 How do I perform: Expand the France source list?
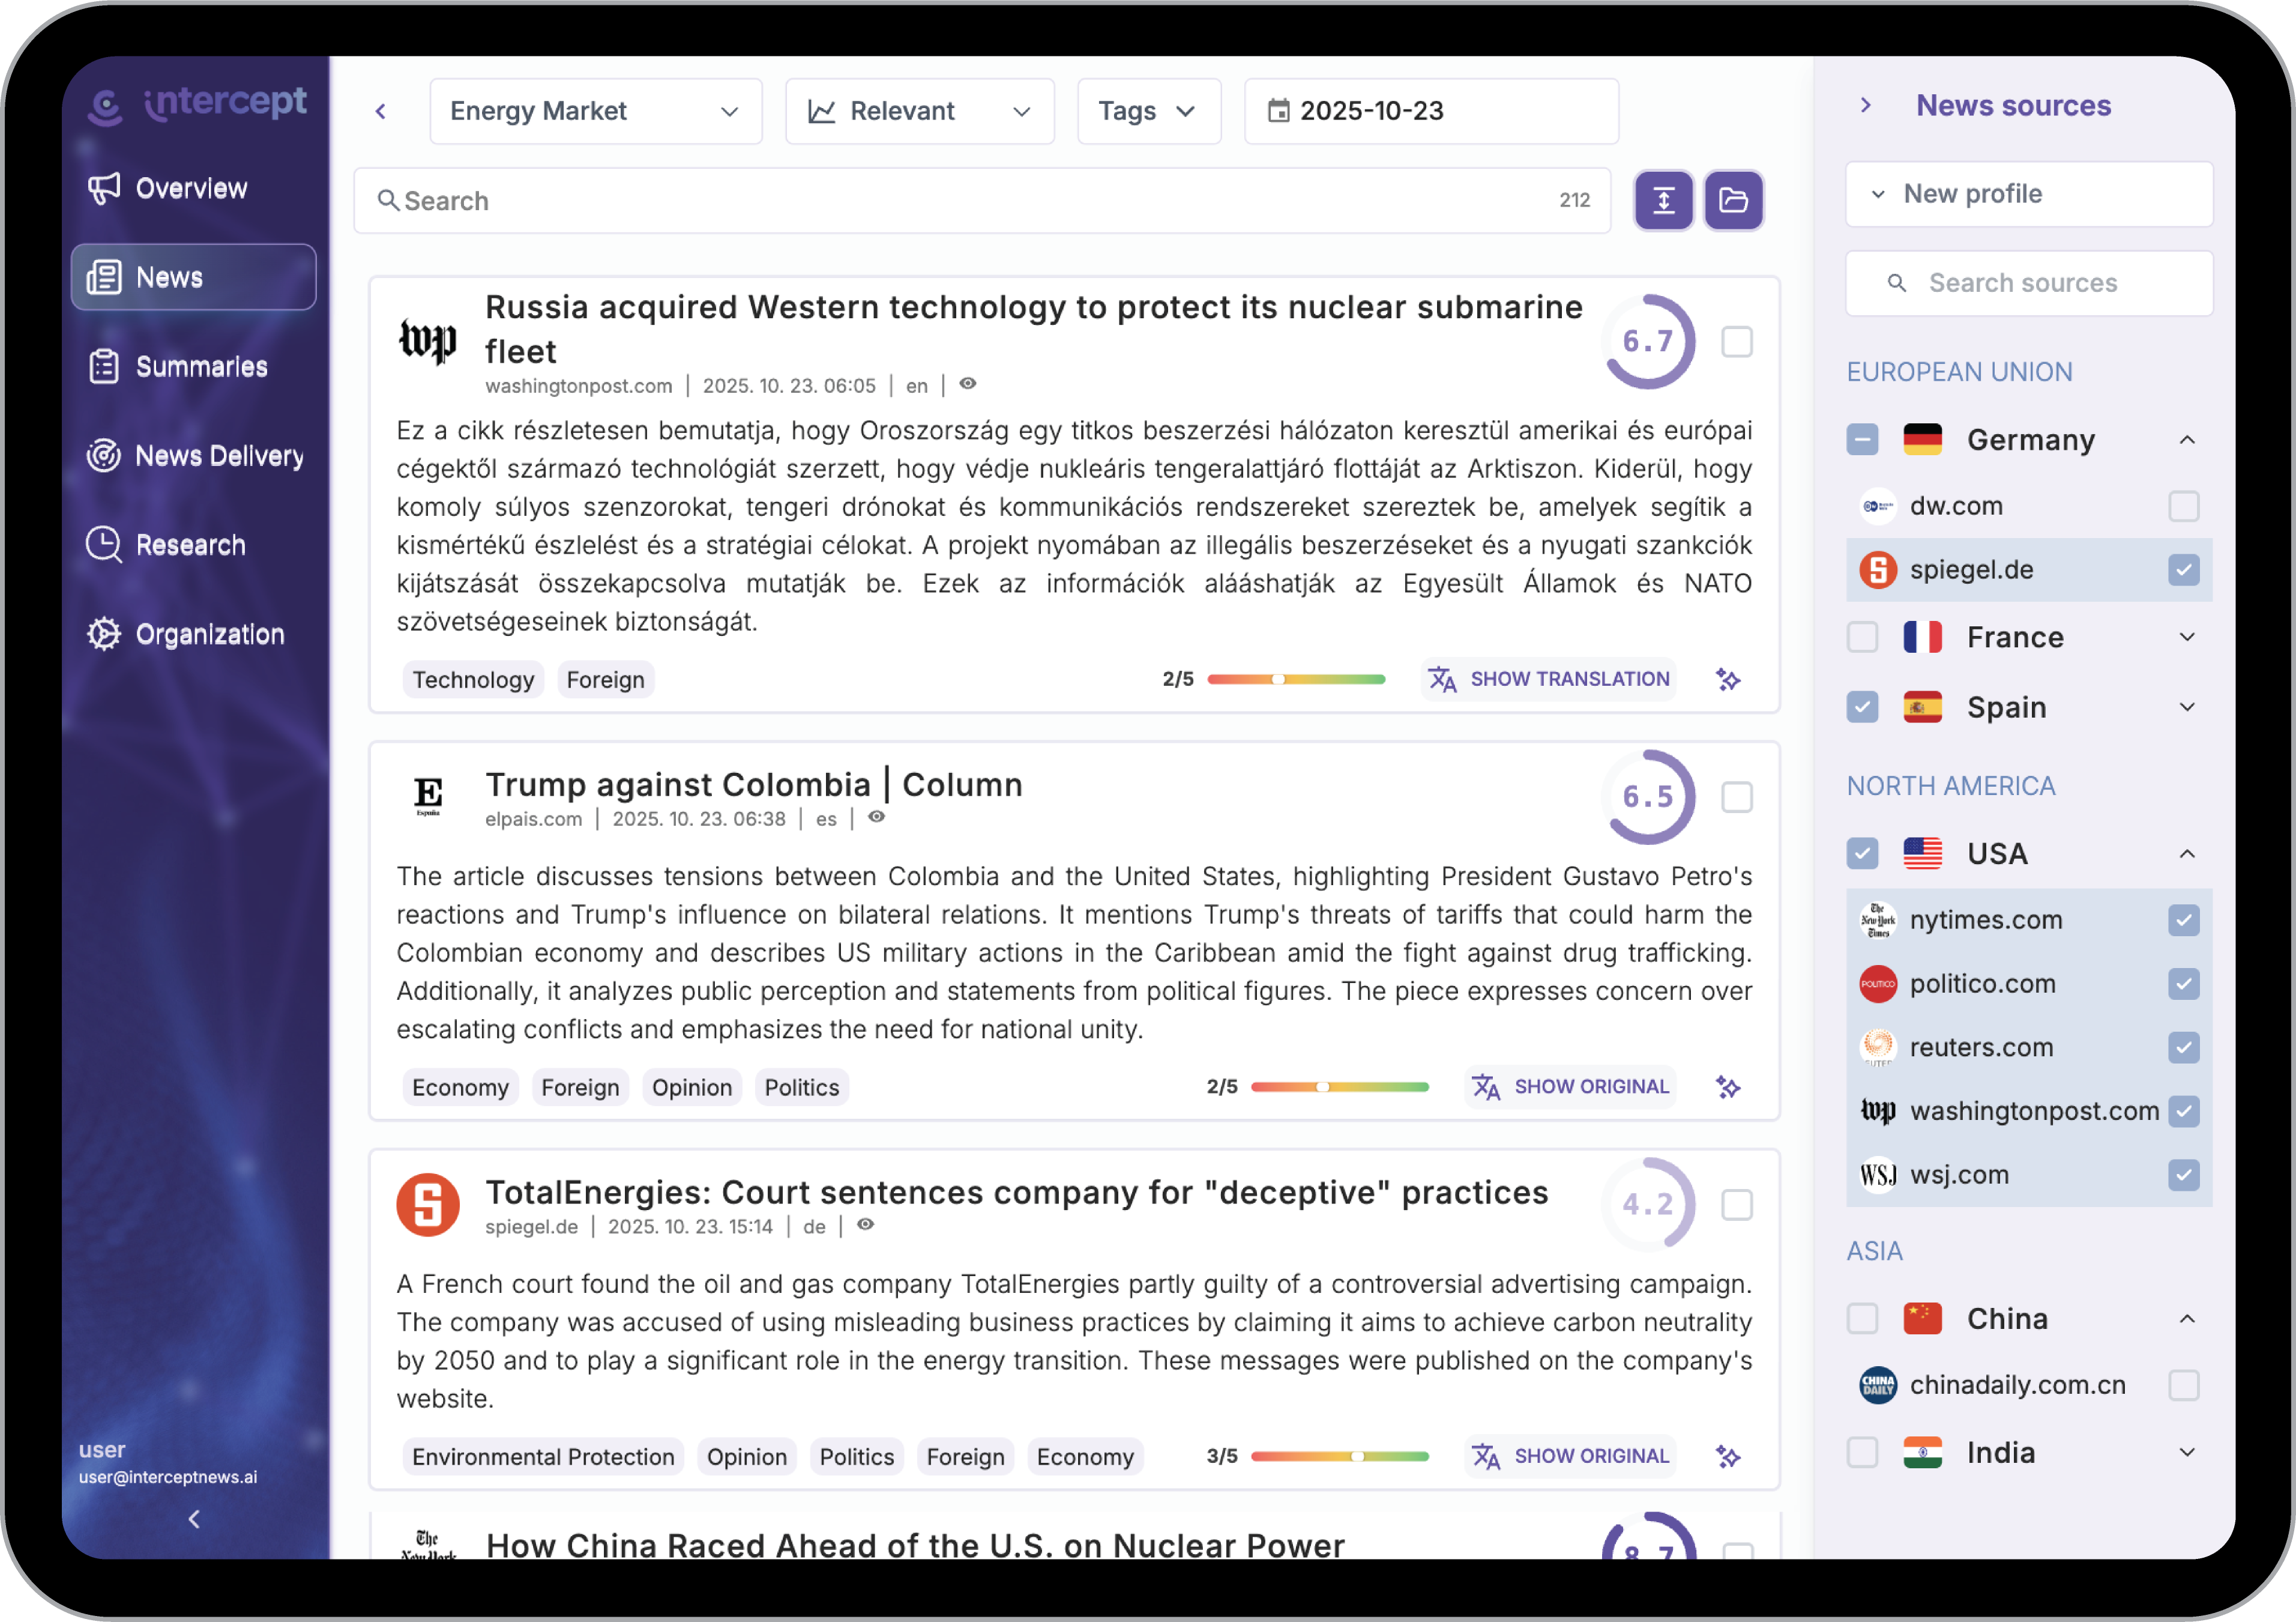pyautogui.click(x=2187, y=637)
